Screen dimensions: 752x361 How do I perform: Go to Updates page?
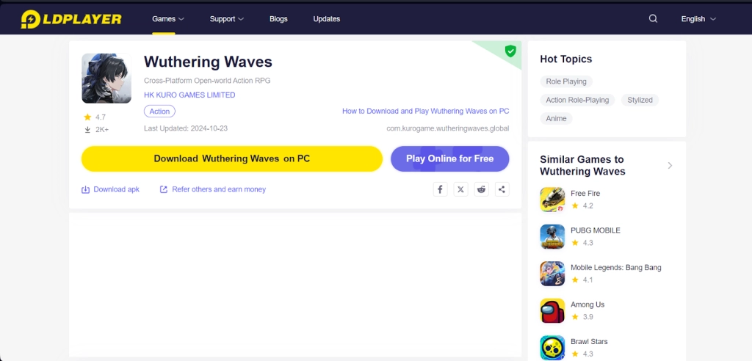pyautogui.click(x=327, y=18)
